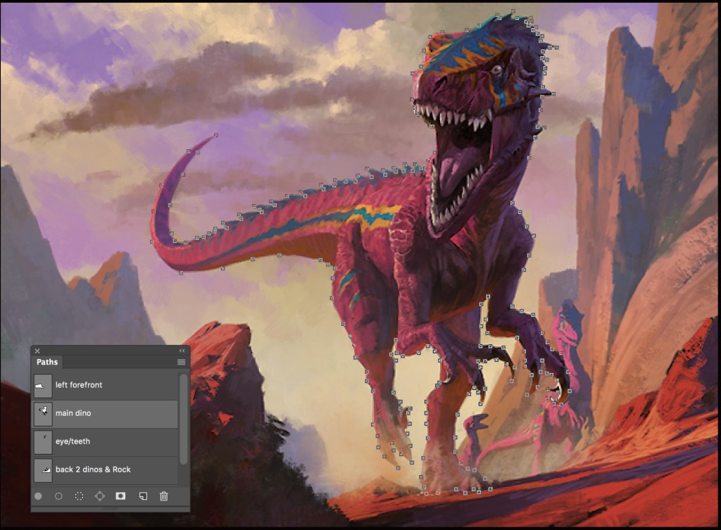
Task: Load path as a selection icon
Action: pyautogui.click(x=80, y=496)
